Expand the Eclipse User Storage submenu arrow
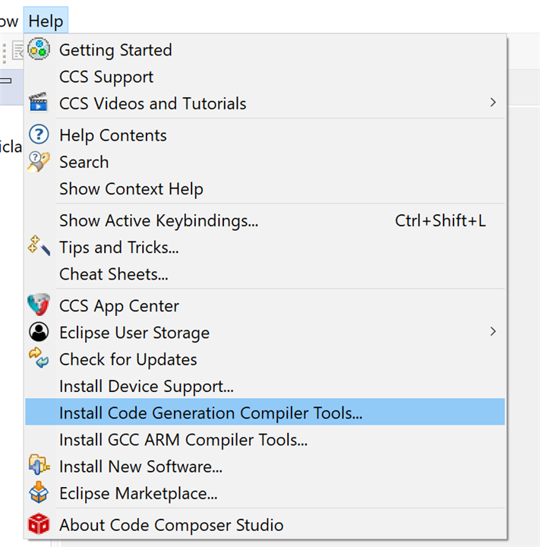 click(x=493, y=331)
